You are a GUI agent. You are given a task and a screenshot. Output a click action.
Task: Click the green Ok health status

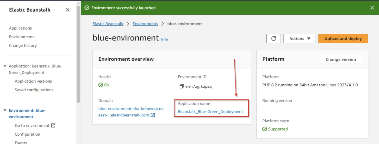pos(104,85)
